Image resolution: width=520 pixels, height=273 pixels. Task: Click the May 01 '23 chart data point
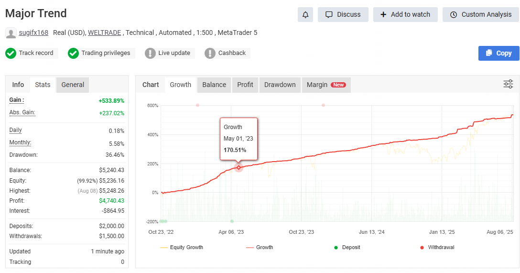(238, 167)
